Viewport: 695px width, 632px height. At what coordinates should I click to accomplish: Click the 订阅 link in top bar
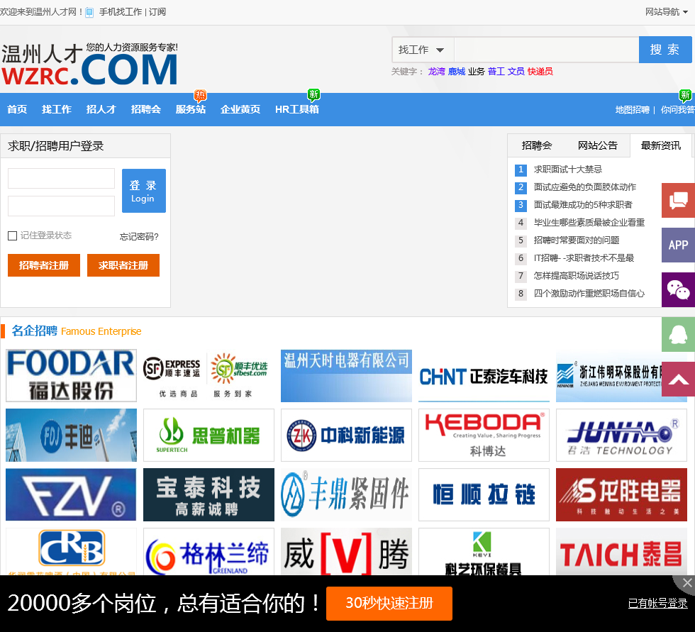click(x=157, y=12)
